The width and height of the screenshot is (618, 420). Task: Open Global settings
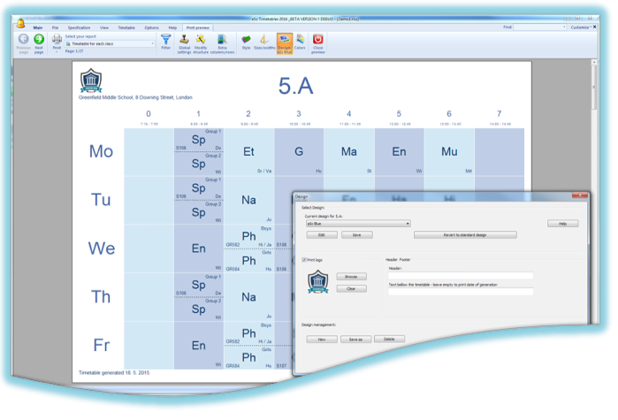184,42
